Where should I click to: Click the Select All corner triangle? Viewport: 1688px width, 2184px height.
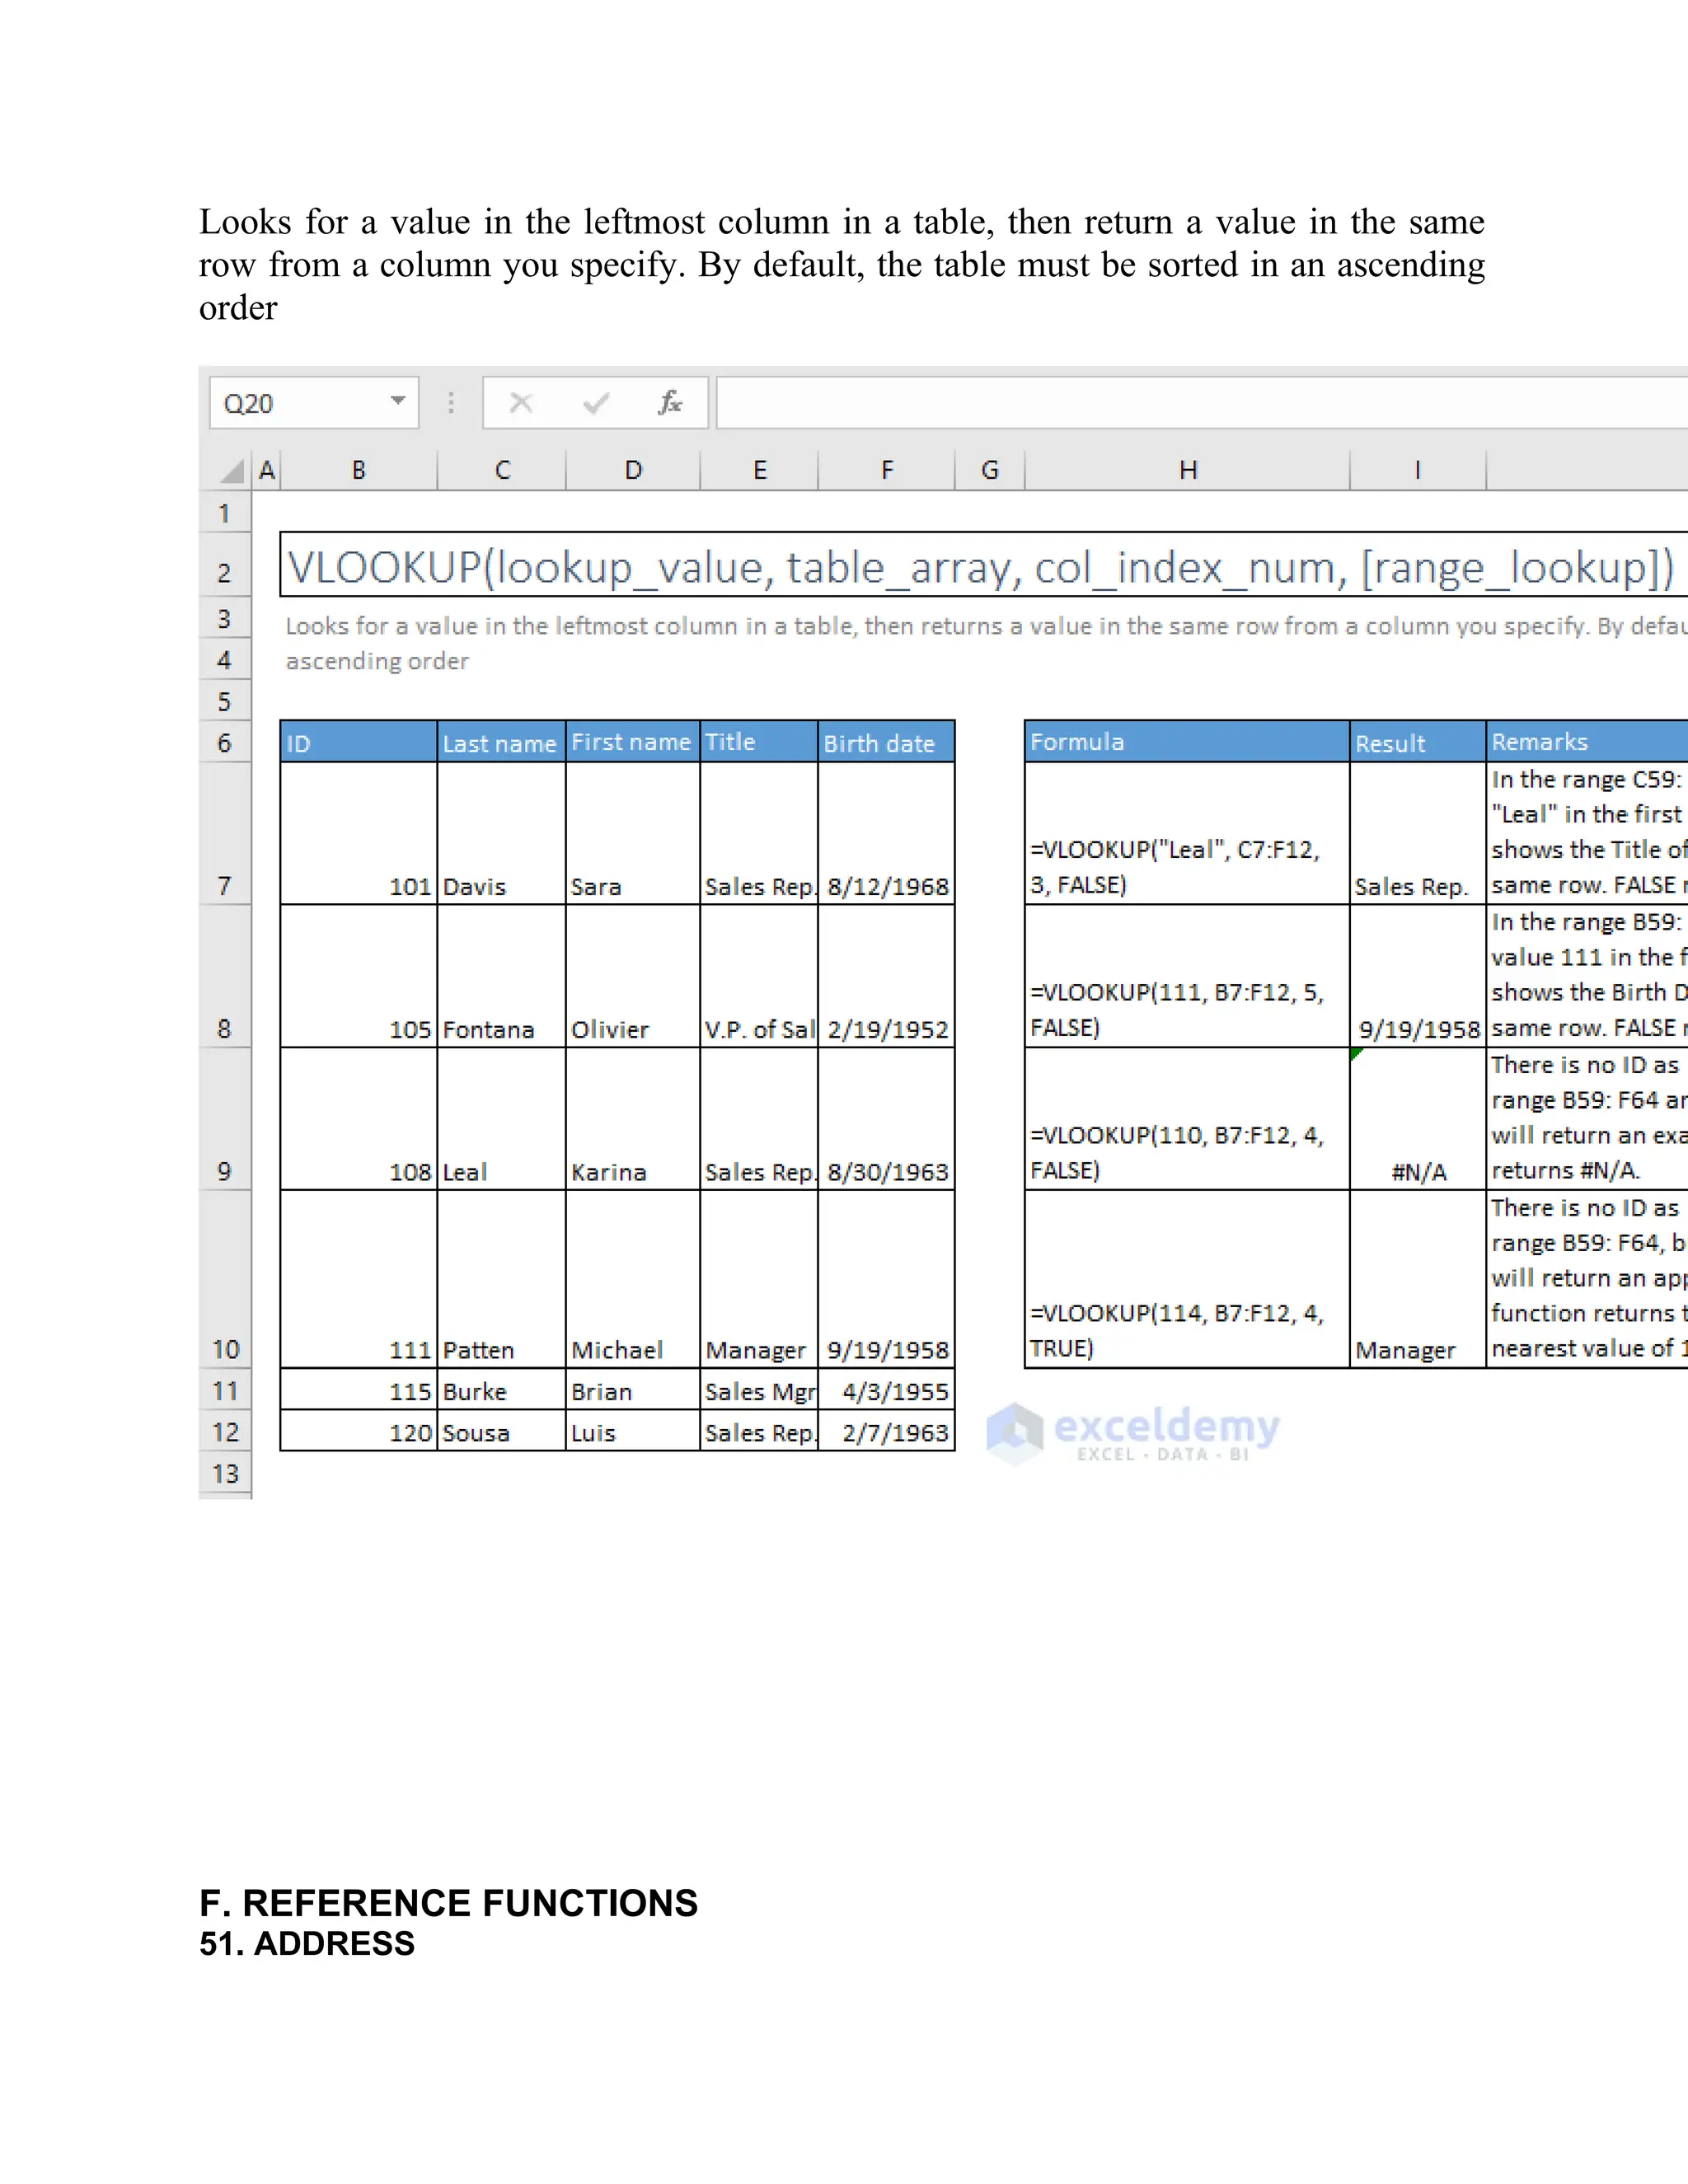[x=232, y=470]
